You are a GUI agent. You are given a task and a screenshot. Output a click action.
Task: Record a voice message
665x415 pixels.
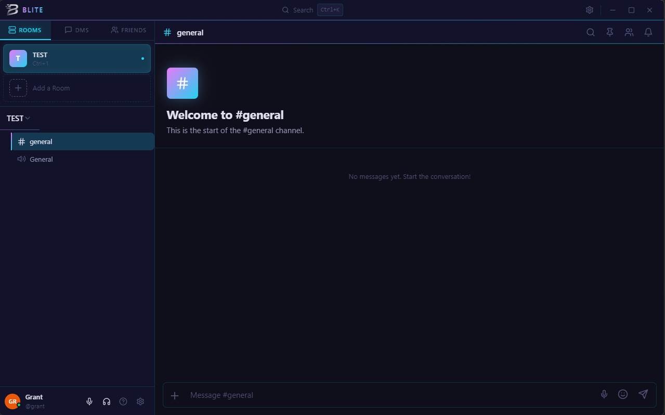coord(604,394)
